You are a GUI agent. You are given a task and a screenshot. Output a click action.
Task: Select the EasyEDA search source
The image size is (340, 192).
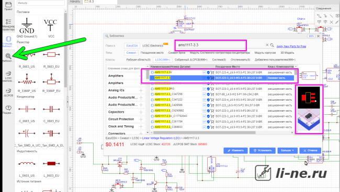click(x=132, y=45)
